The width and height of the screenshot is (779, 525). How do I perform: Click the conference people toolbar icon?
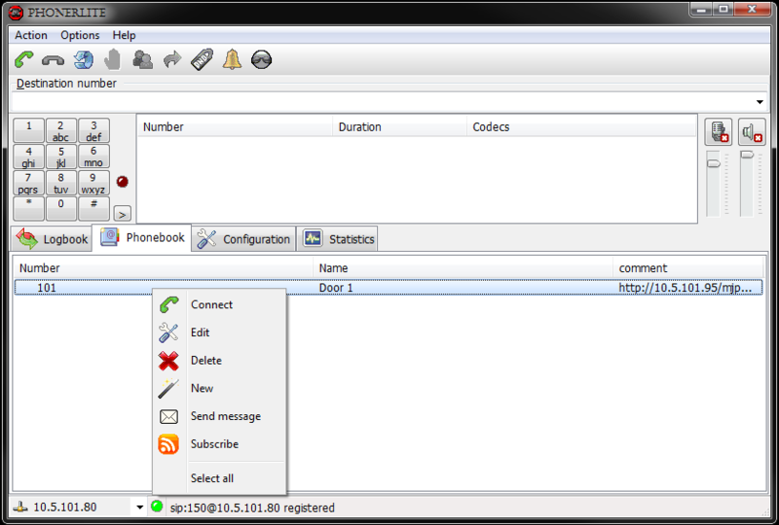click(x=142, y=59)
